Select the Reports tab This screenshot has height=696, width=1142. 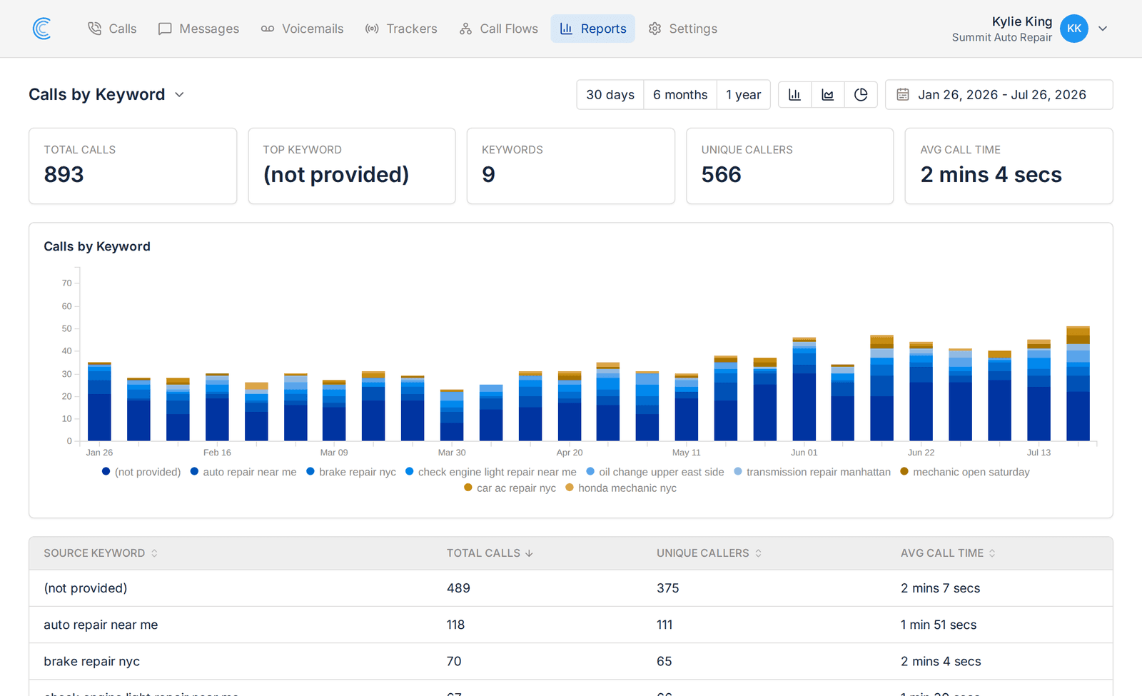(593, 29)
